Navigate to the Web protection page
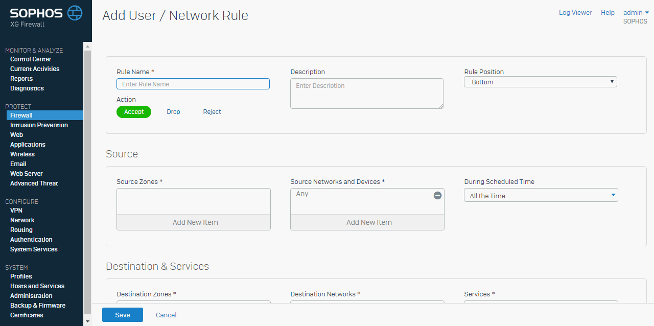The image size is (654, 326). pyautogui.click(x=16, y=135)
